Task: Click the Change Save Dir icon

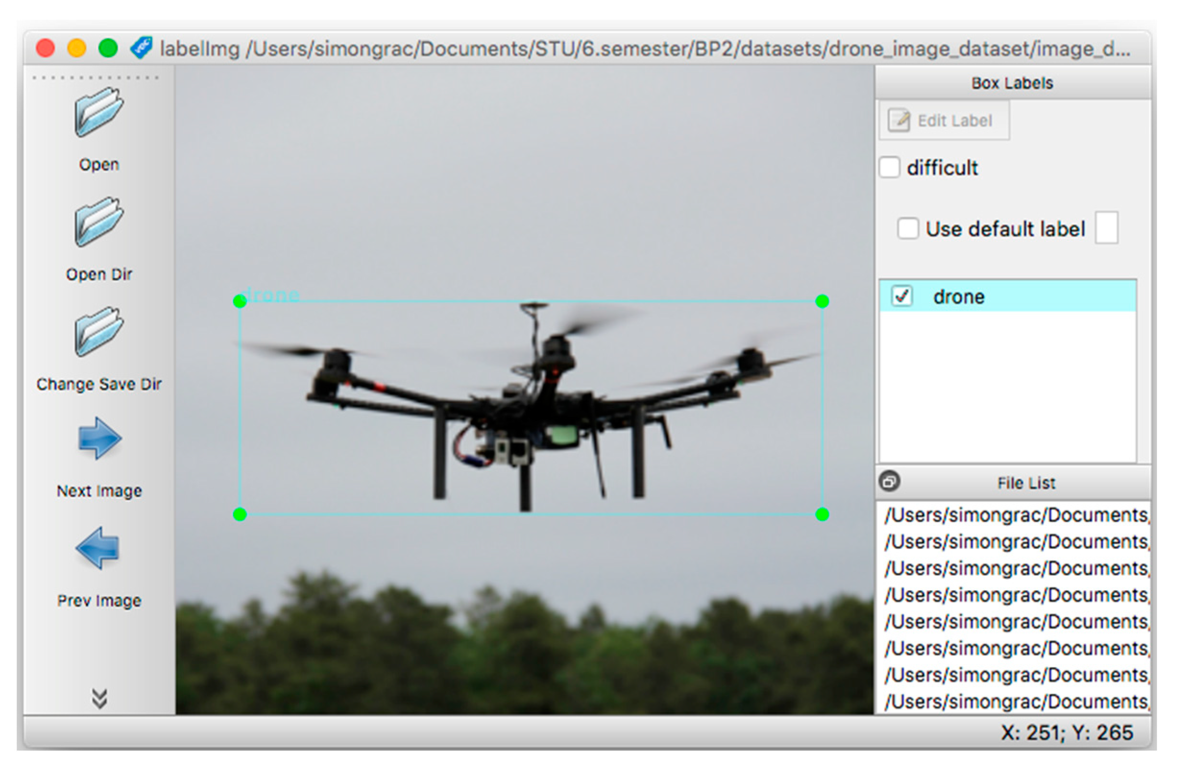Action: 98,332
